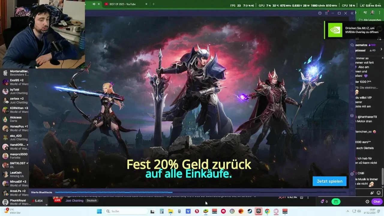Open Windows Start menu
The image size is (384, 216).
pyautogui.click(x=99, y=211)
